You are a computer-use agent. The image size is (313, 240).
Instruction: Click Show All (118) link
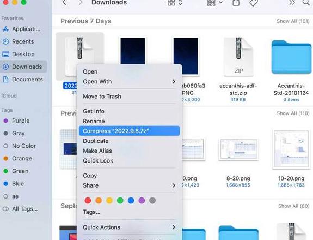click(x=293, y=113)
